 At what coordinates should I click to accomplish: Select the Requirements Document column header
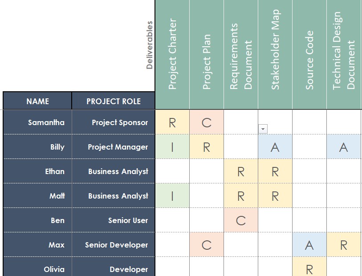click(x=241, y=54)
